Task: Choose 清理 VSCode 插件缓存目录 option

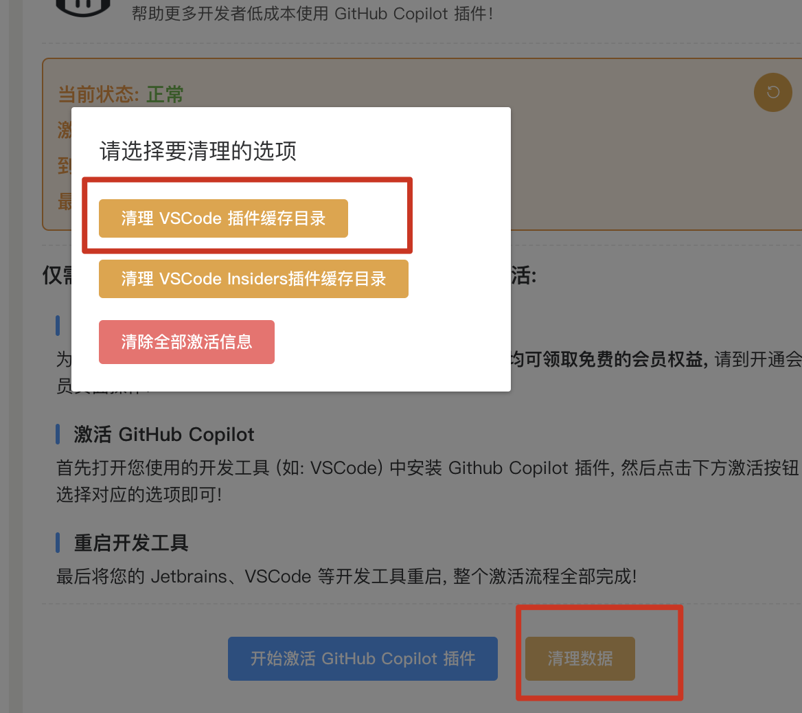Action: pyautogui.click(x=223, y=218)
